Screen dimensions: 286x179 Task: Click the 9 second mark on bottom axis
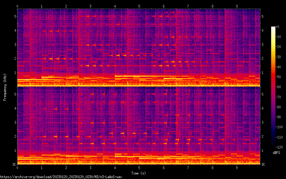point(237,167)
